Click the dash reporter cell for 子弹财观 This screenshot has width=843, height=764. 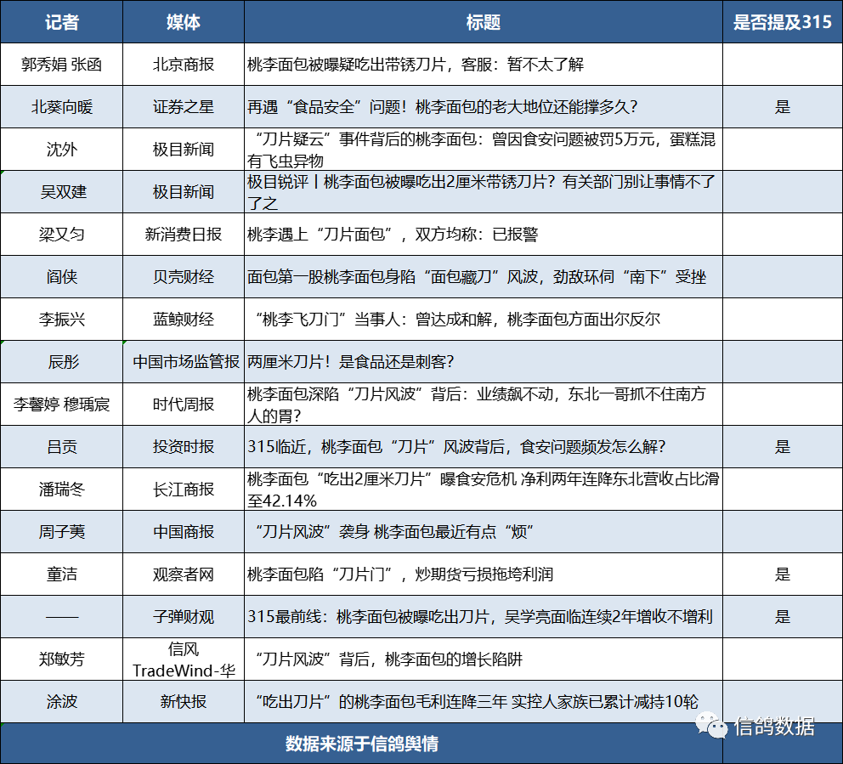(61, 617)
